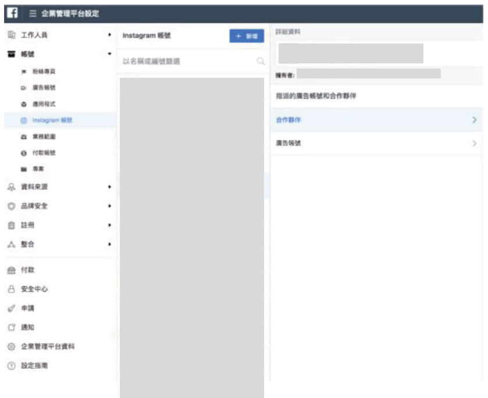Click the 安全中心 lock icon
The width and height of the screenshot is (488, 398).
click(10, 289)
